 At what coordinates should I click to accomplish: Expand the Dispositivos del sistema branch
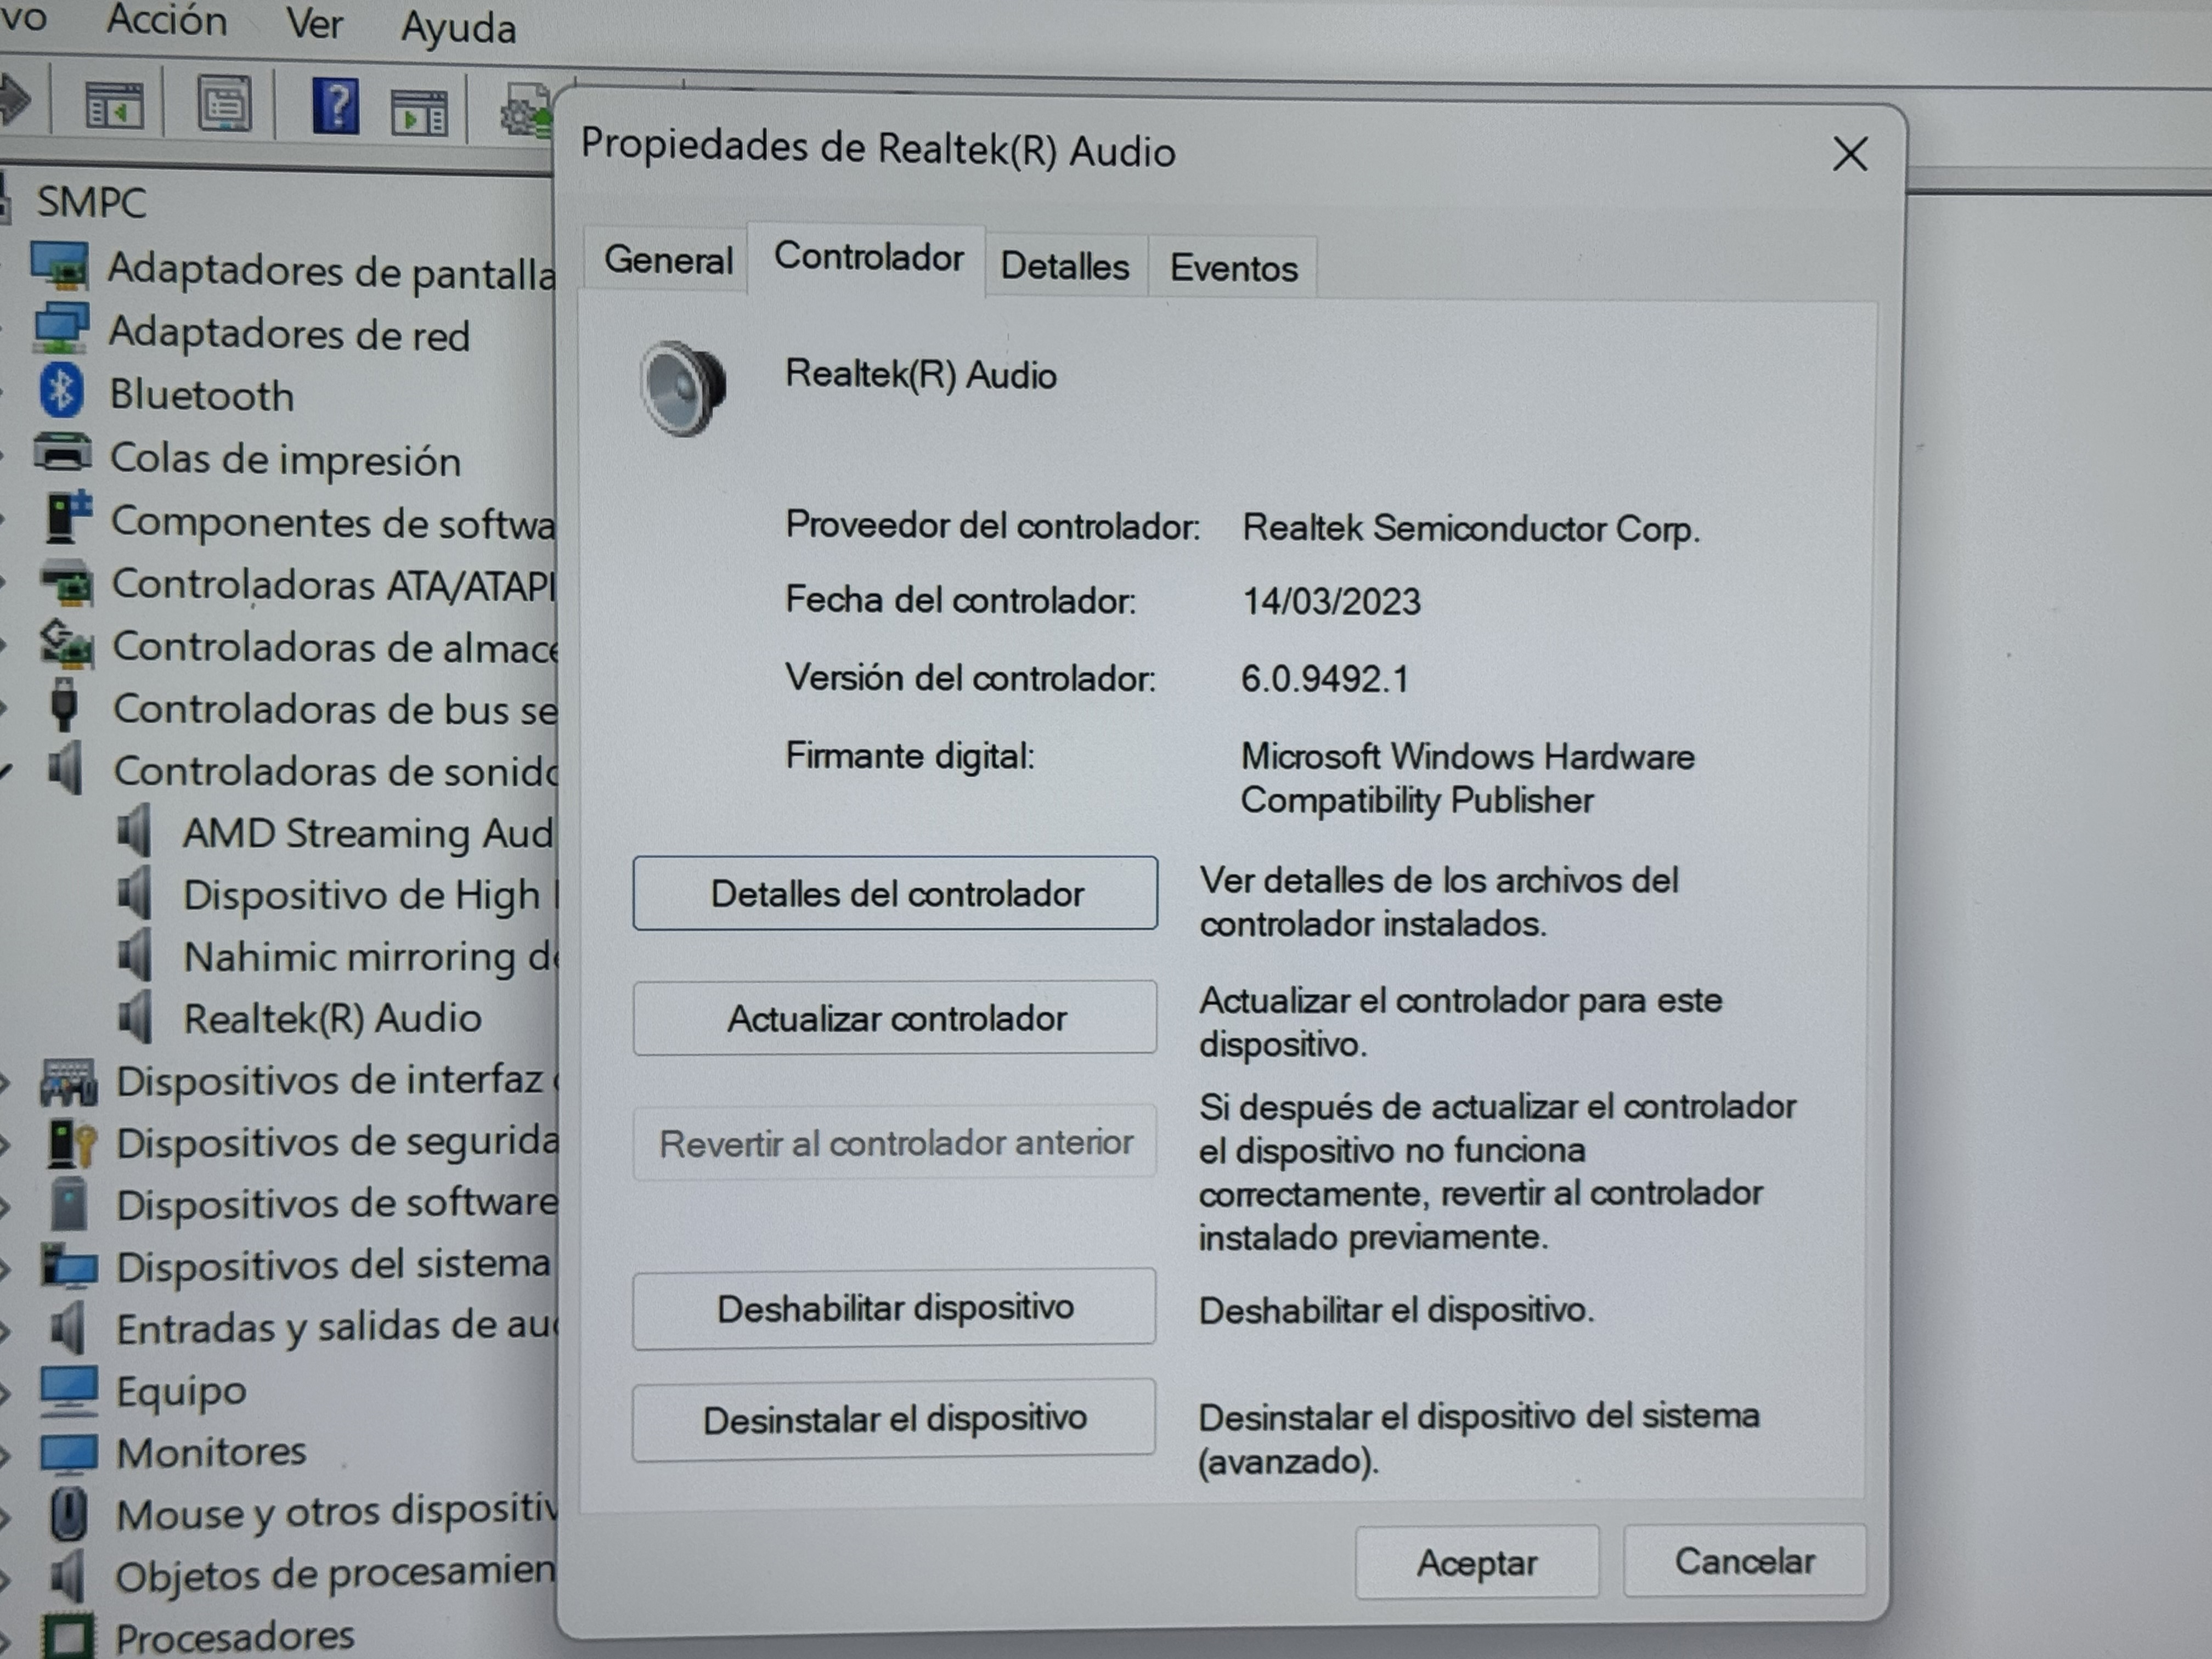point(5,1268)
